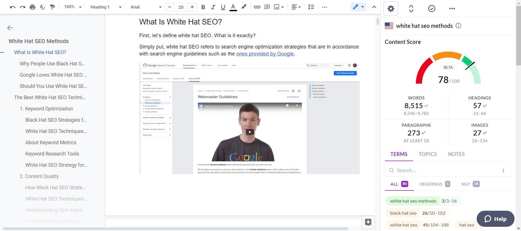The image size is (521, 231).
Task: Open text color picker
Action: coord(233,7)
